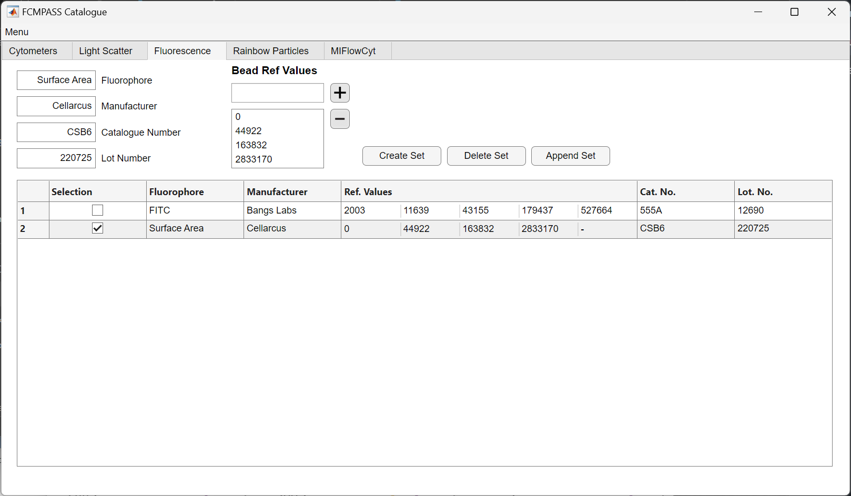Click the 220725 lot cell in row 2
This screenshot has width=851, height=496.
[783, 228]
